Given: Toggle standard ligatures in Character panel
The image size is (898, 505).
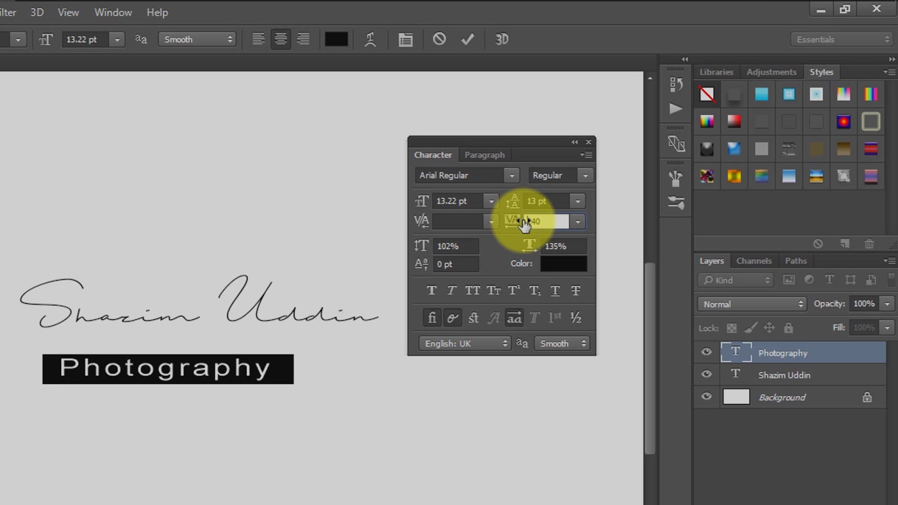Looking at the screenshot, I should [432, 318].
